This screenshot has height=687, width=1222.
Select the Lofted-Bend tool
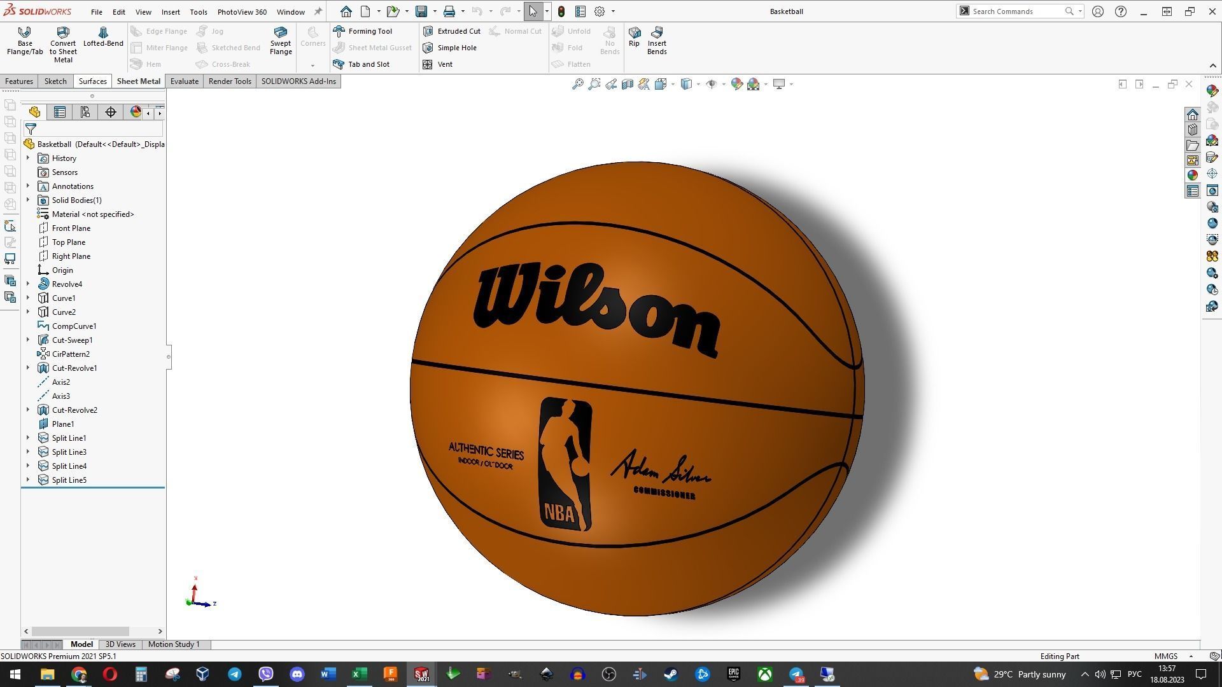click(x=103, y=37)
